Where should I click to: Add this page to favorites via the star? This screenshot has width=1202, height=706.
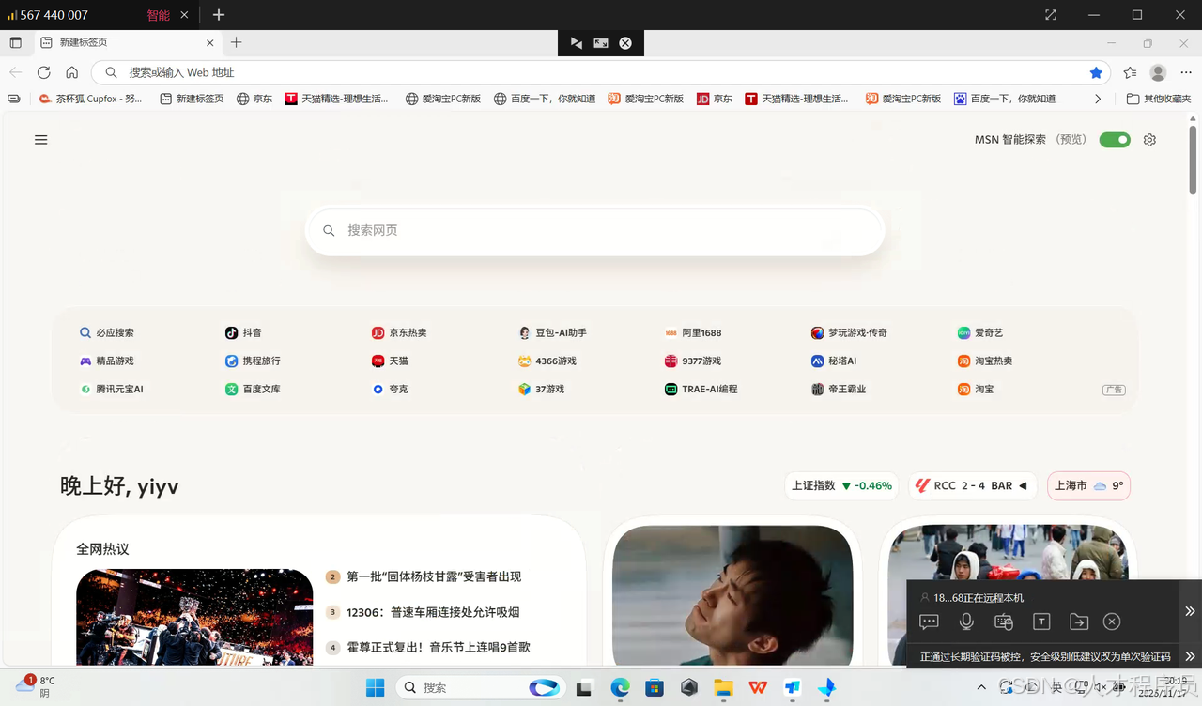click(1096, 72)
